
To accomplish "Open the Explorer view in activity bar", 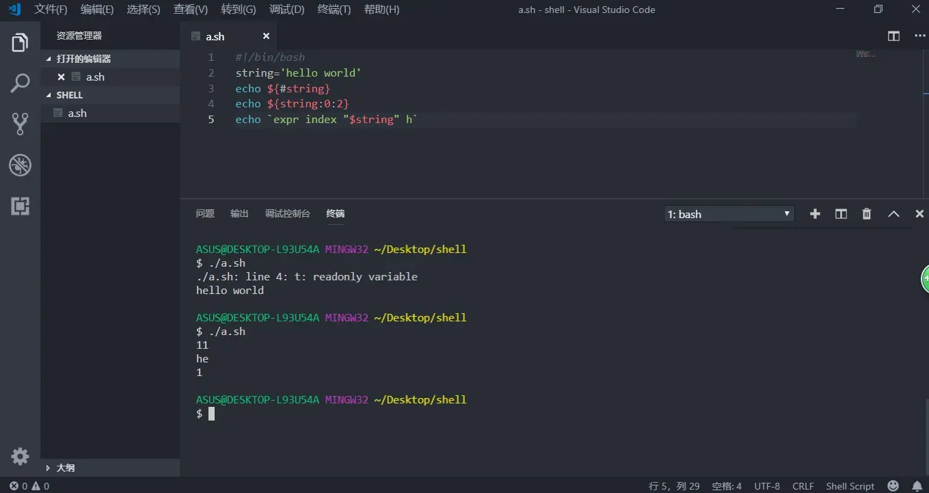I will tap(20, 42).
